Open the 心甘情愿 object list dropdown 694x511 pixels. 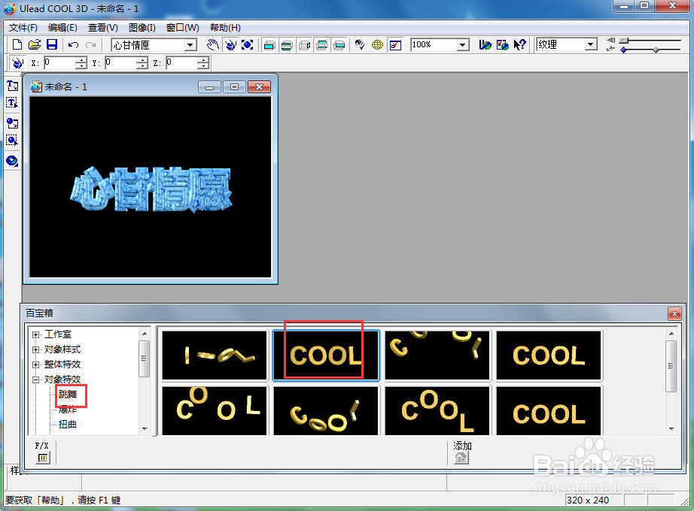point(190,44)
